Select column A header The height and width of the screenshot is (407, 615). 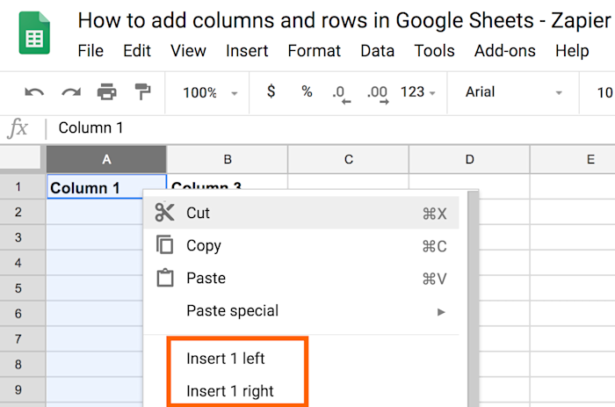tap(106, 159)
